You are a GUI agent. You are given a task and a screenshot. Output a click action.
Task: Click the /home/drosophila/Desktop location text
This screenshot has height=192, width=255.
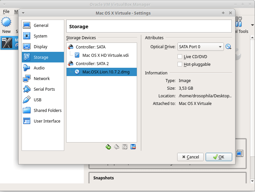[205, 96]
